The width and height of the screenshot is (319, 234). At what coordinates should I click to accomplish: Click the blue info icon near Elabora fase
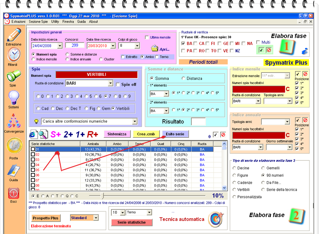pos(305,51)
